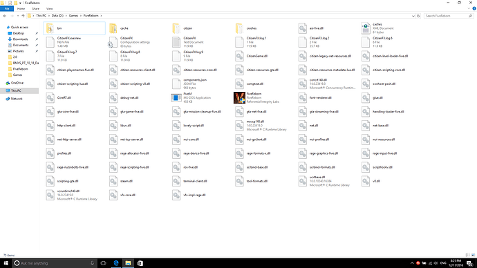Image resolution: width=477 pixels, height=268 pixels.
Task: Select the CitizenGame.dll icon
Action: point(239,56)
